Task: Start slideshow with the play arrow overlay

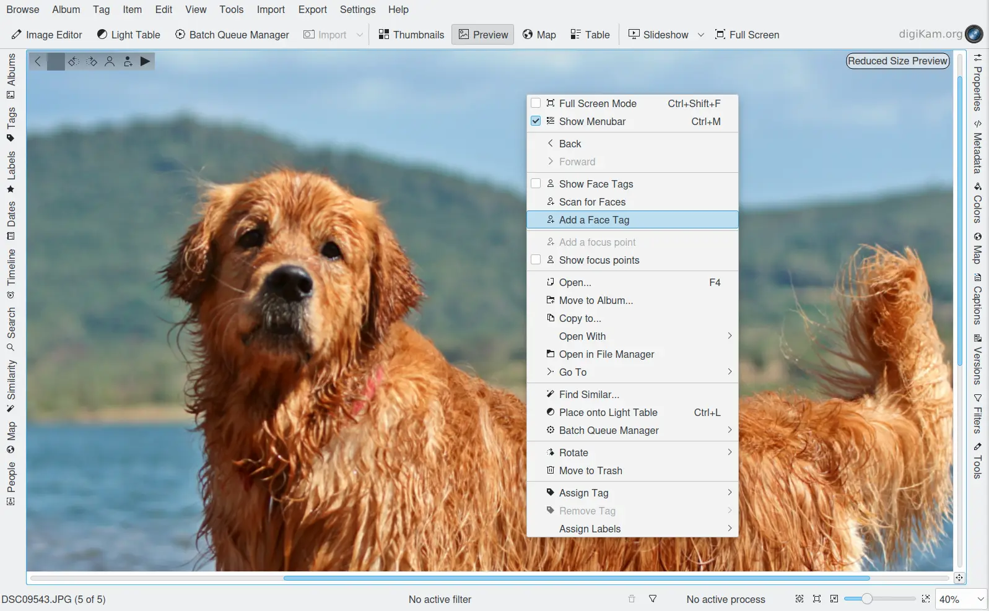Action: pos(145,61)
